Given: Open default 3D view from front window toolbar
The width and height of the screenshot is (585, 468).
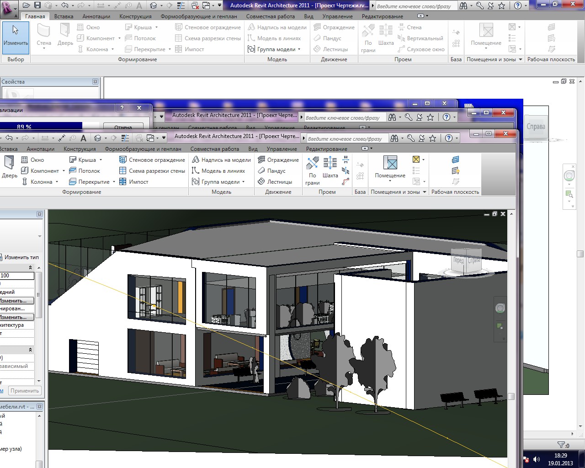Looking at the screenshot, I should tap(97, 138).
